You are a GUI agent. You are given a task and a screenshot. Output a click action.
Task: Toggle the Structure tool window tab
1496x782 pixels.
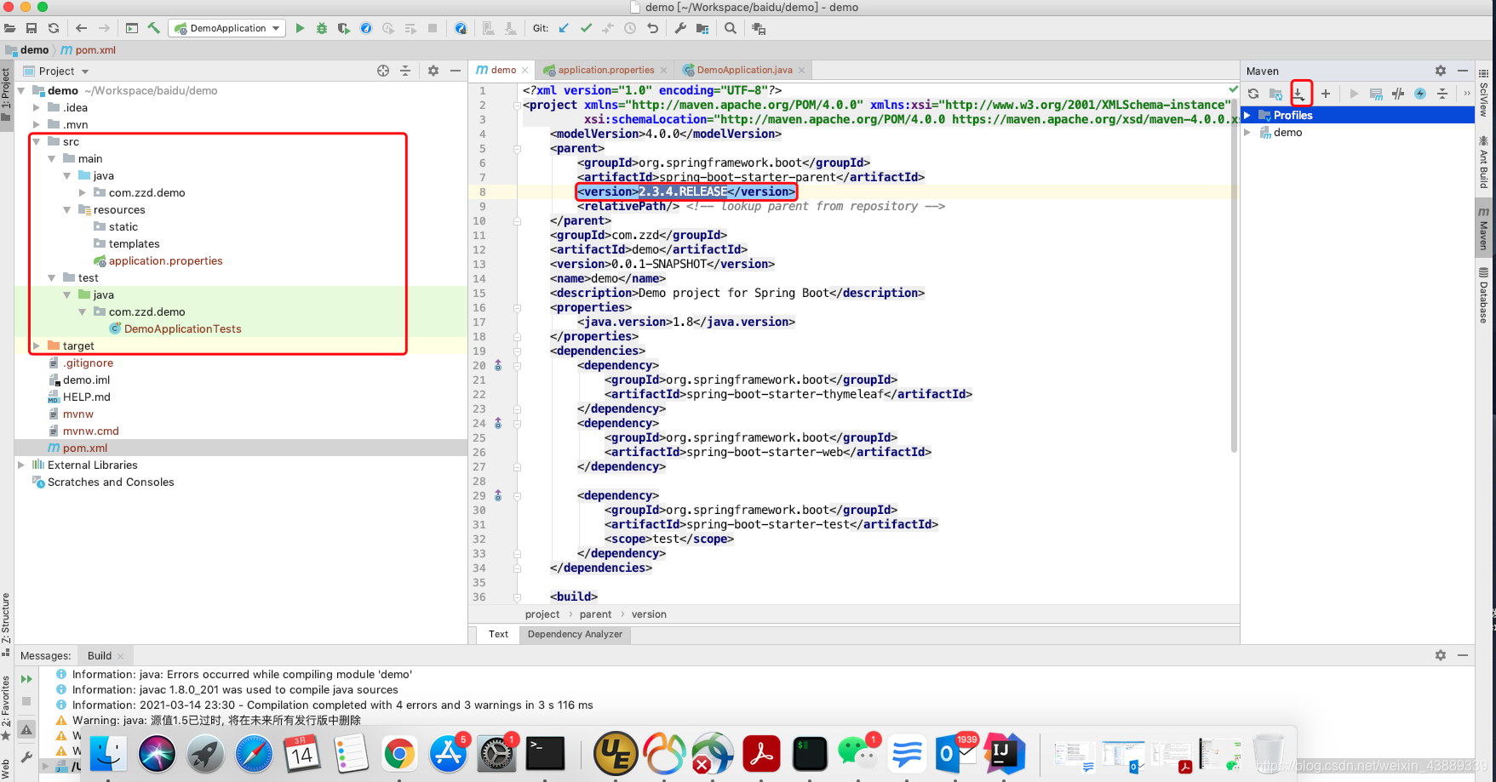[6, 624]
